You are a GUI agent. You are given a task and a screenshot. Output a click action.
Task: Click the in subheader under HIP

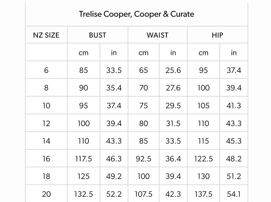pyautogui.click(x=234, y=53)
